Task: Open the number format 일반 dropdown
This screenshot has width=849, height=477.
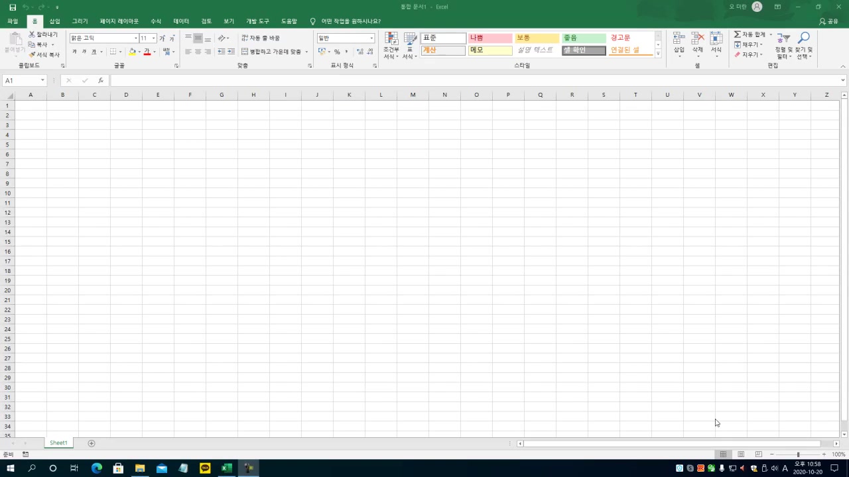Action: click(371, 38)
